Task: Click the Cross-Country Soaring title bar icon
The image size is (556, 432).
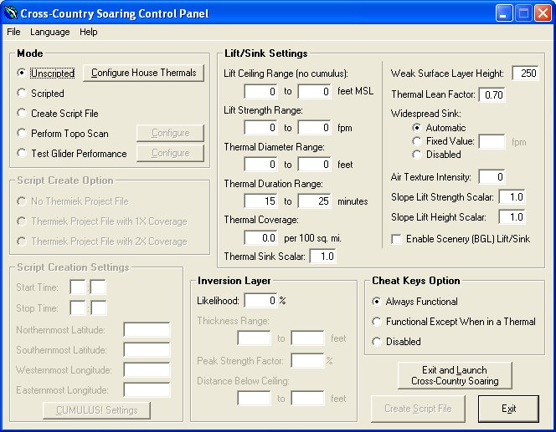Action: (10, 13)
